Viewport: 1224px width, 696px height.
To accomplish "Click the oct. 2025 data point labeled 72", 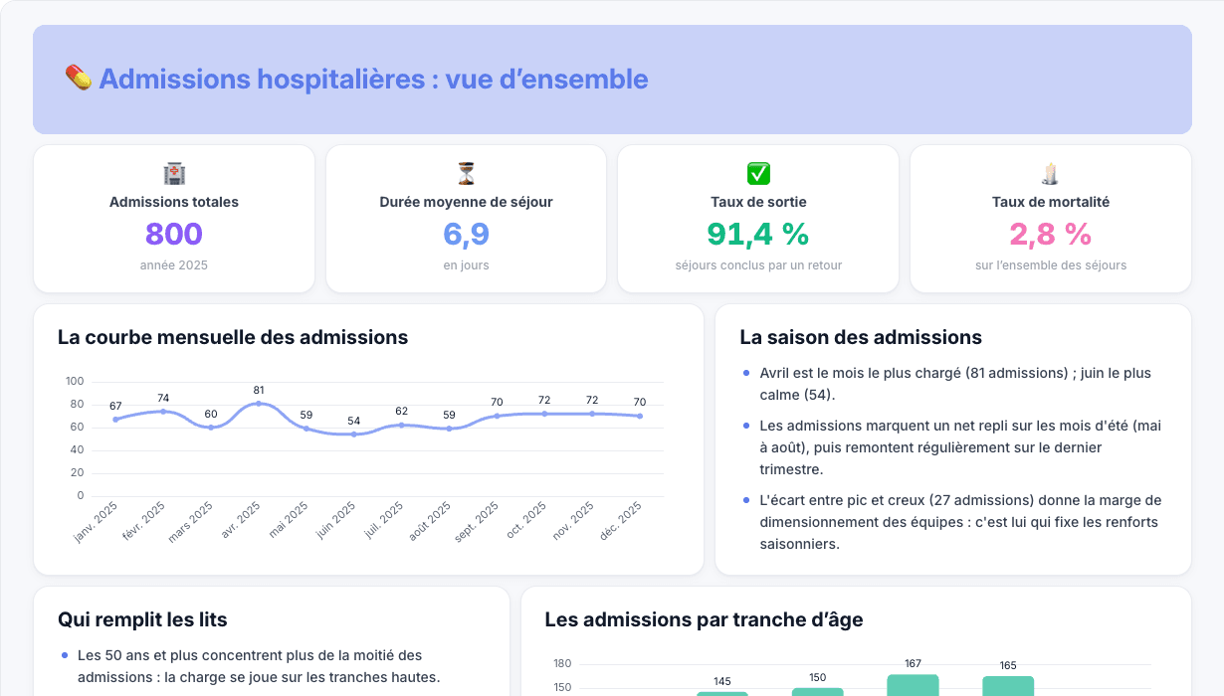I will point(544,414).
